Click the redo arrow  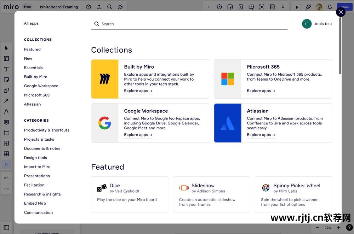click(6, 189)
